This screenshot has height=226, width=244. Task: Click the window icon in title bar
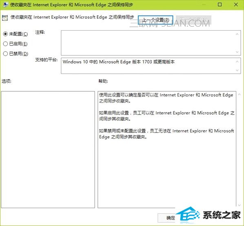5,4
